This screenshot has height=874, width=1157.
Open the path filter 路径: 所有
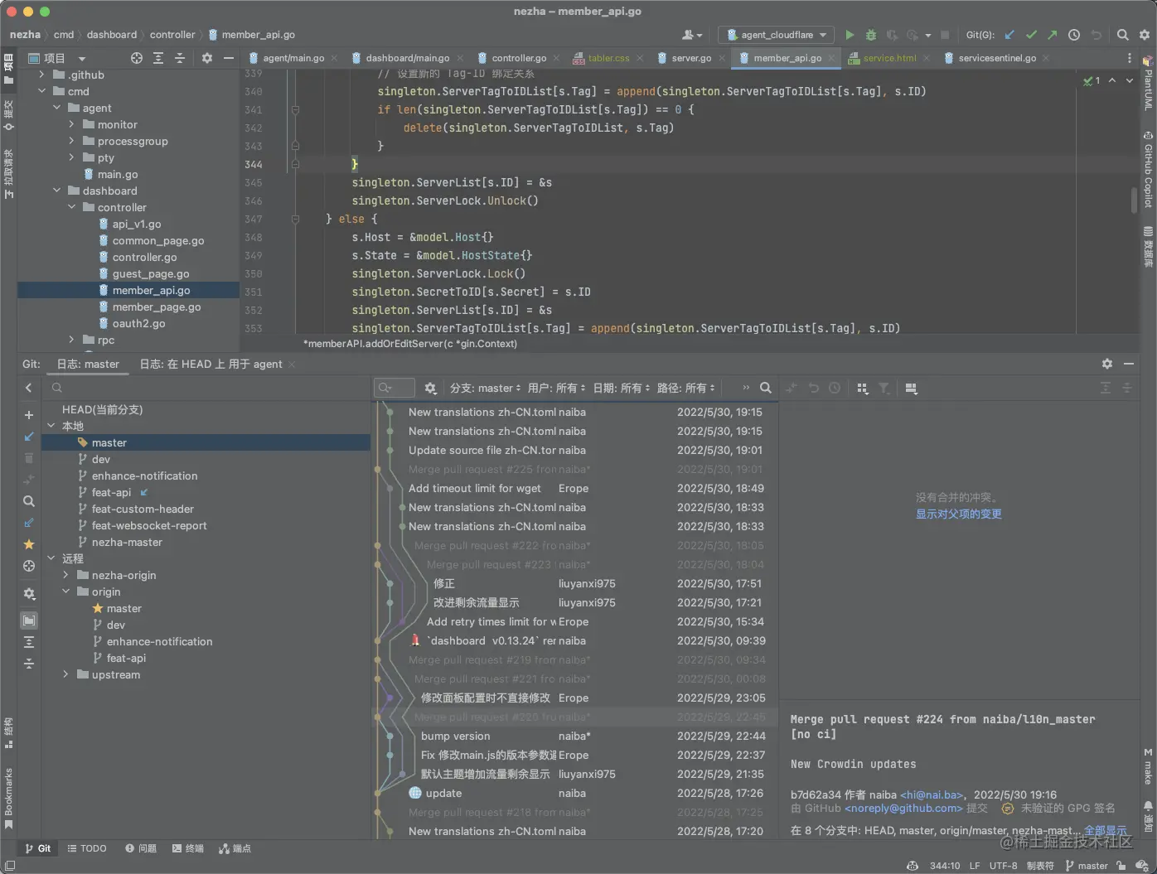tap(685, 388)
